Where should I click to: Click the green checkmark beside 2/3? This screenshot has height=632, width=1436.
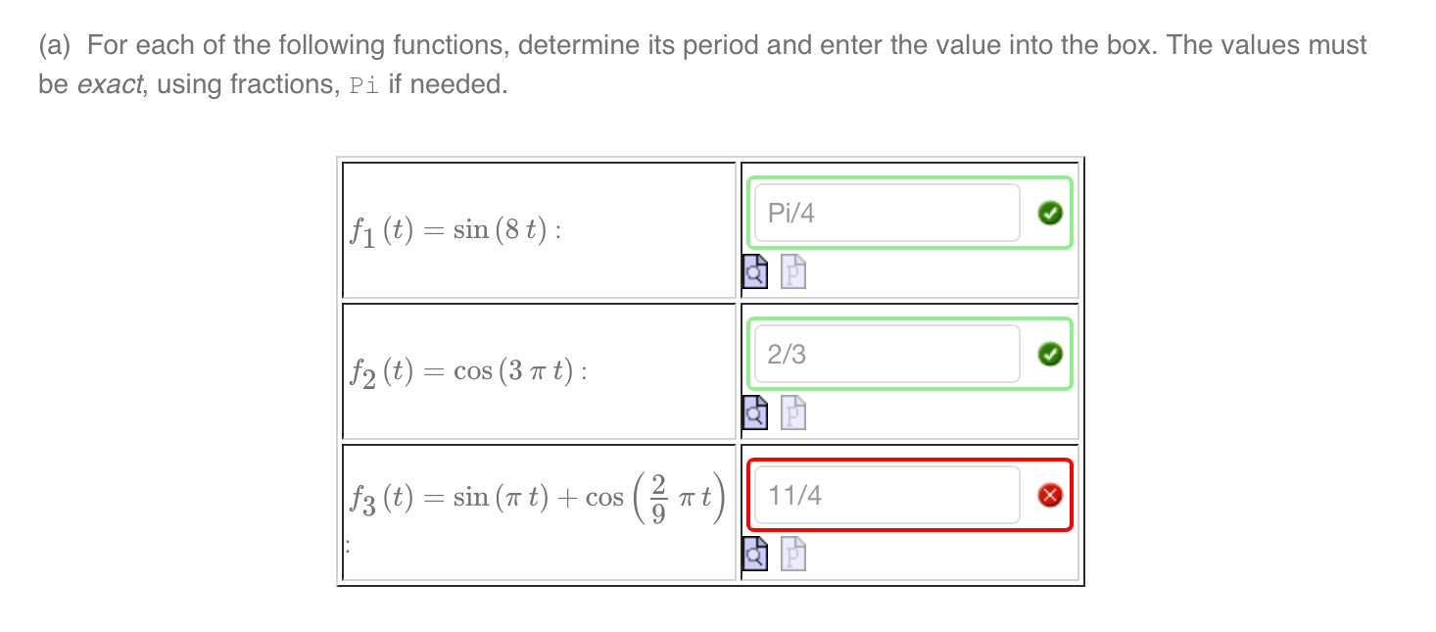point(1049,354)
